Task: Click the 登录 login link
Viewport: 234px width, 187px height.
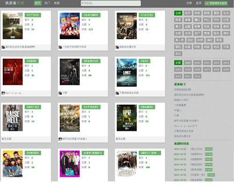Action: (x=198, y=3)
